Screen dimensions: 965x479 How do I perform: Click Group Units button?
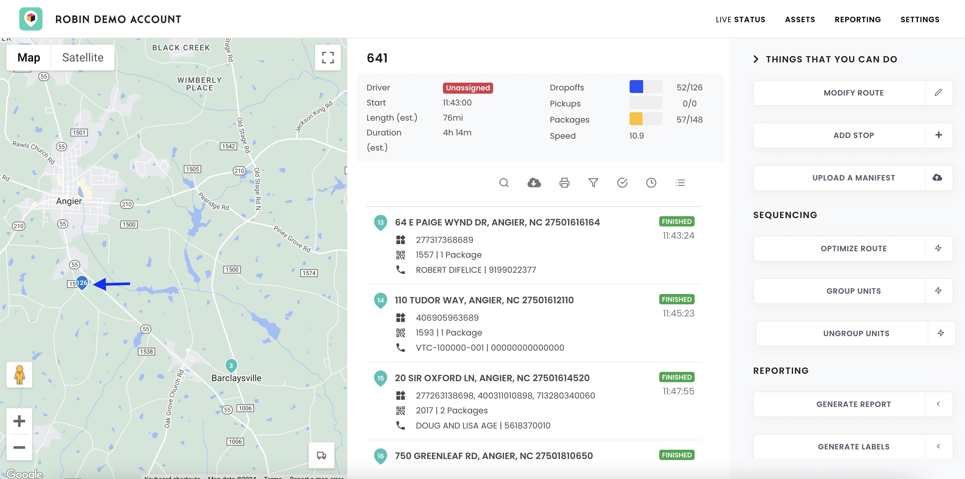(853, 290)
